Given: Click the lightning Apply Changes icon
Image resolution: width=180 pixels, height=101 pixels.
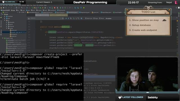Looking at the screenshot, I should coord(43,8).
